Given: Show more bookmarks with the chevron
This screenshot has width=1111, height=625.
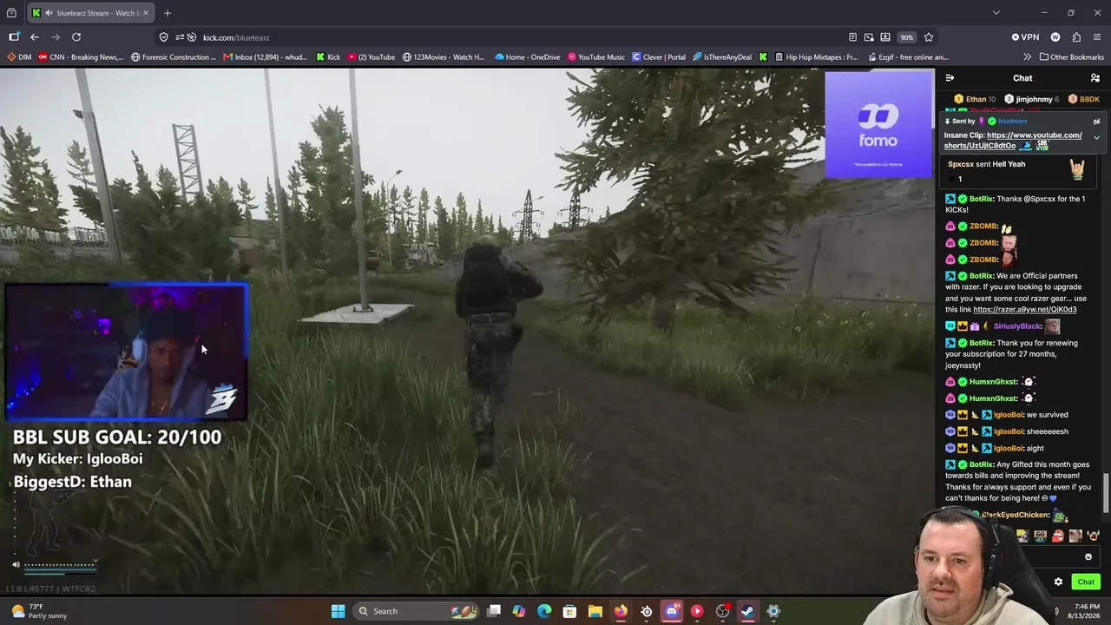Looking at the screenshot, I should (x=1028, y=57).
